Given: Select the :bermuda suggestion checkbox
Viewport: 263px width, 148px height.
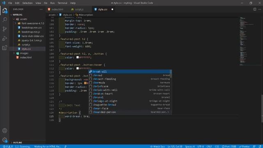Looking at the screenshot, I should pyautogui.click(x=90, y=83).
